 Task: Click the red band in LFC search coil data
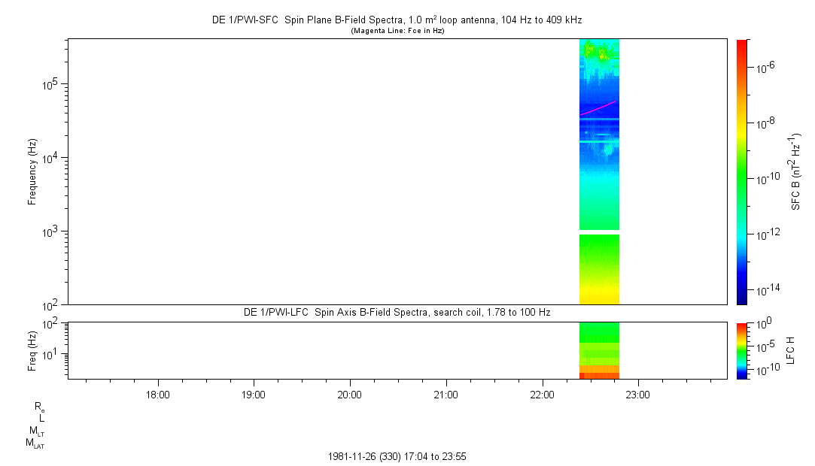coord(599,375)
